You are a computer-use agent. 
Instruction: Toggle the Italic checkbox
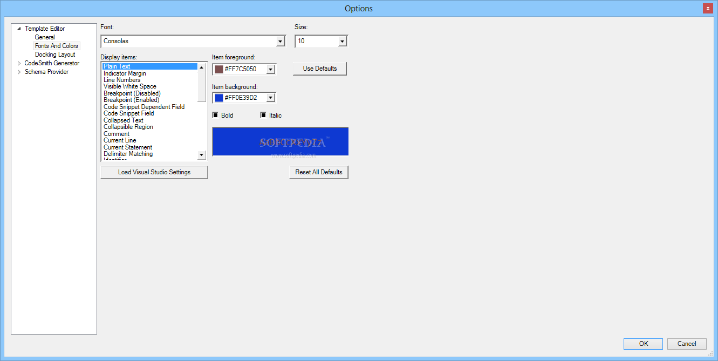click(x=263, y=115)
